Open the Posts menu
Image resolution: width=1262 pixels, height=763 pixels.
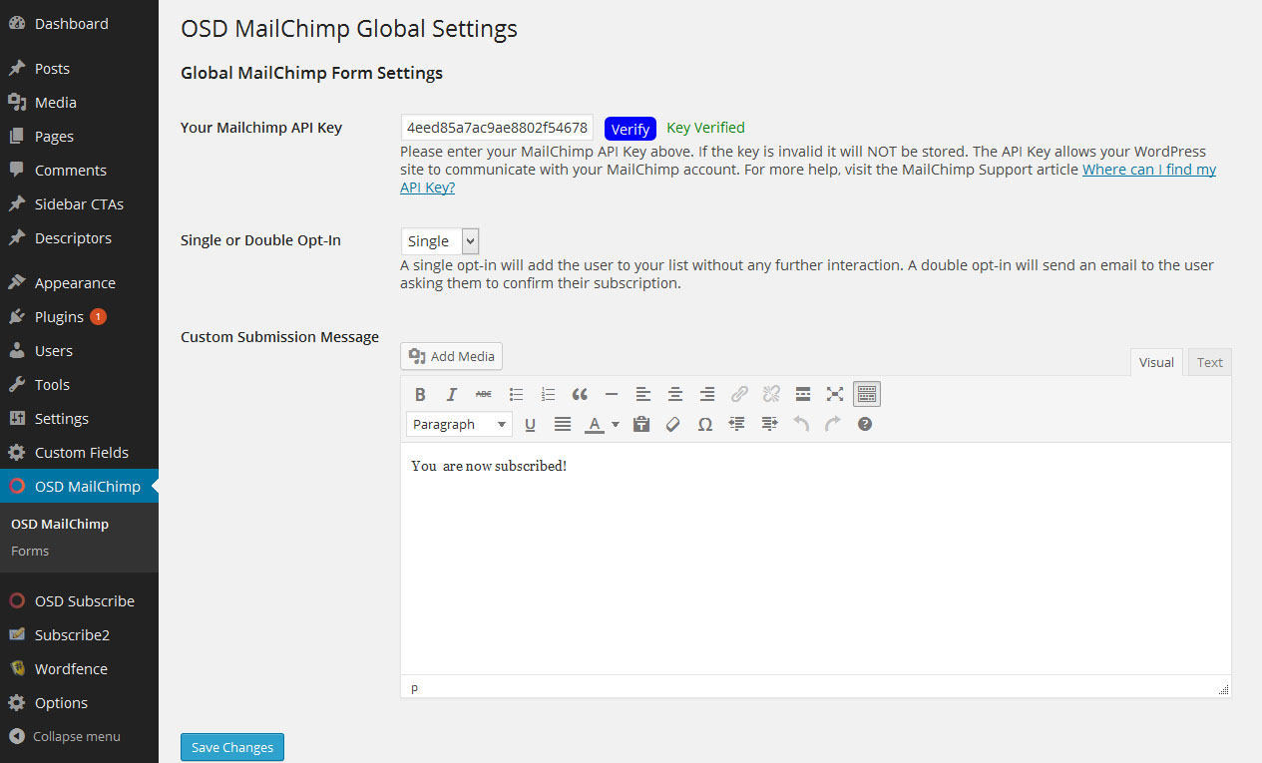pyautogui.click(x=79, y=69)
